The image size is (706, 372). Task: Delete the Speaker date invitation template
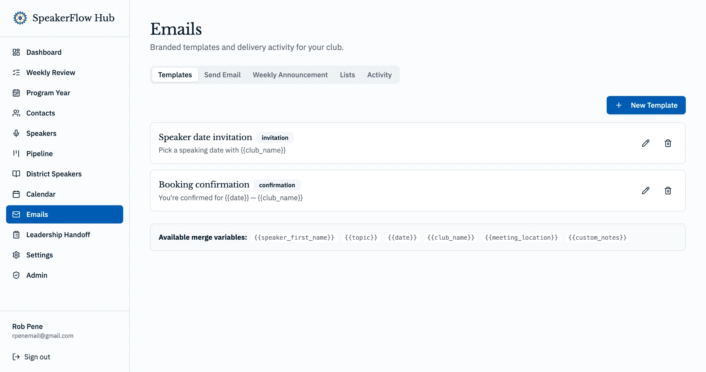click(668, 143)
